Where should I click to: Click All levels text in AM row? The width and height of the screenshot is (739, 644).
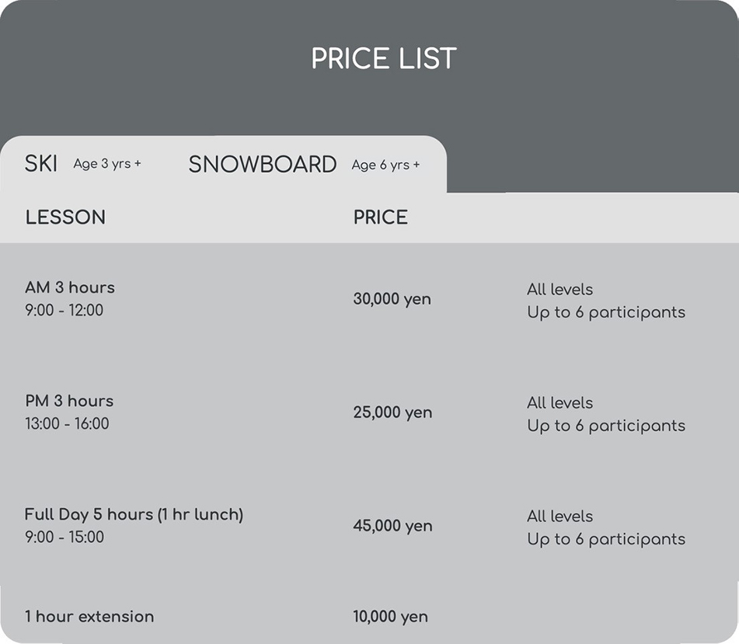click(x=559, y=289)
